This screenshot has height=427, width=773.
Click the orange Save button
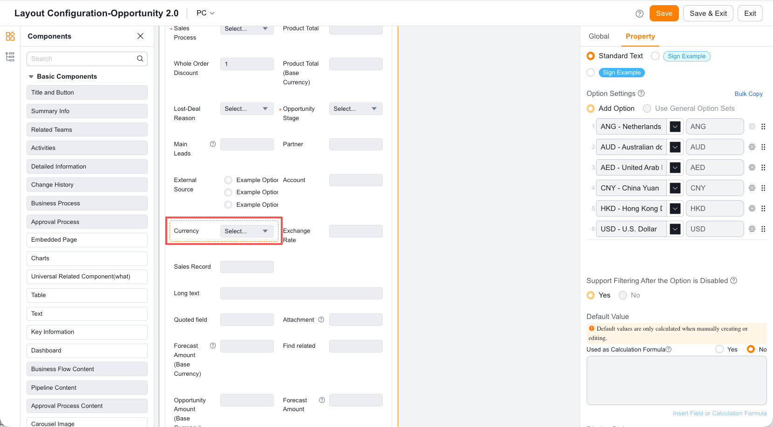[x=664, y=14]
